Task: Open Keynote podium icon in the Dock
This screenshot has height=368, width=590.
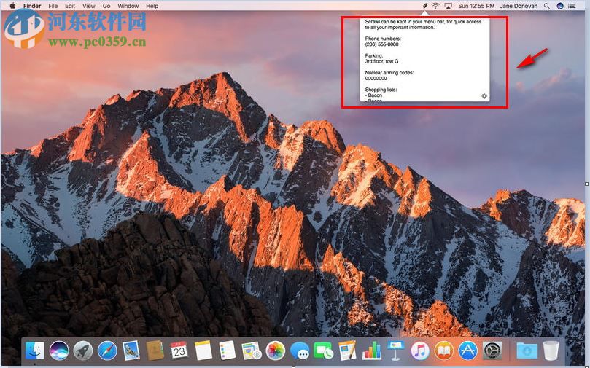Action: pyautogui.click(x=395, y=351)
